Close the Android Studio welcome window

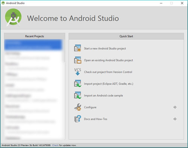[182, 3]
